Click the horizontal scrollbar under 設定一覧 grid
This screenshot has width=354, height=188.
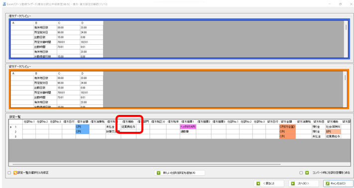tap(147, 164)
